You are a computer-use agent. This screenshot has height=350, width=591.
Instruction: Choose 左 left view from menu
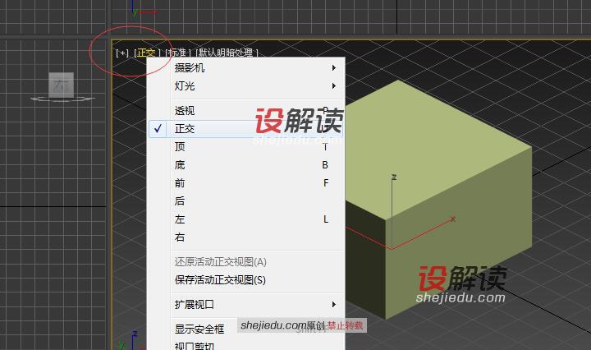pyautogui.click(x=180, y=219)
